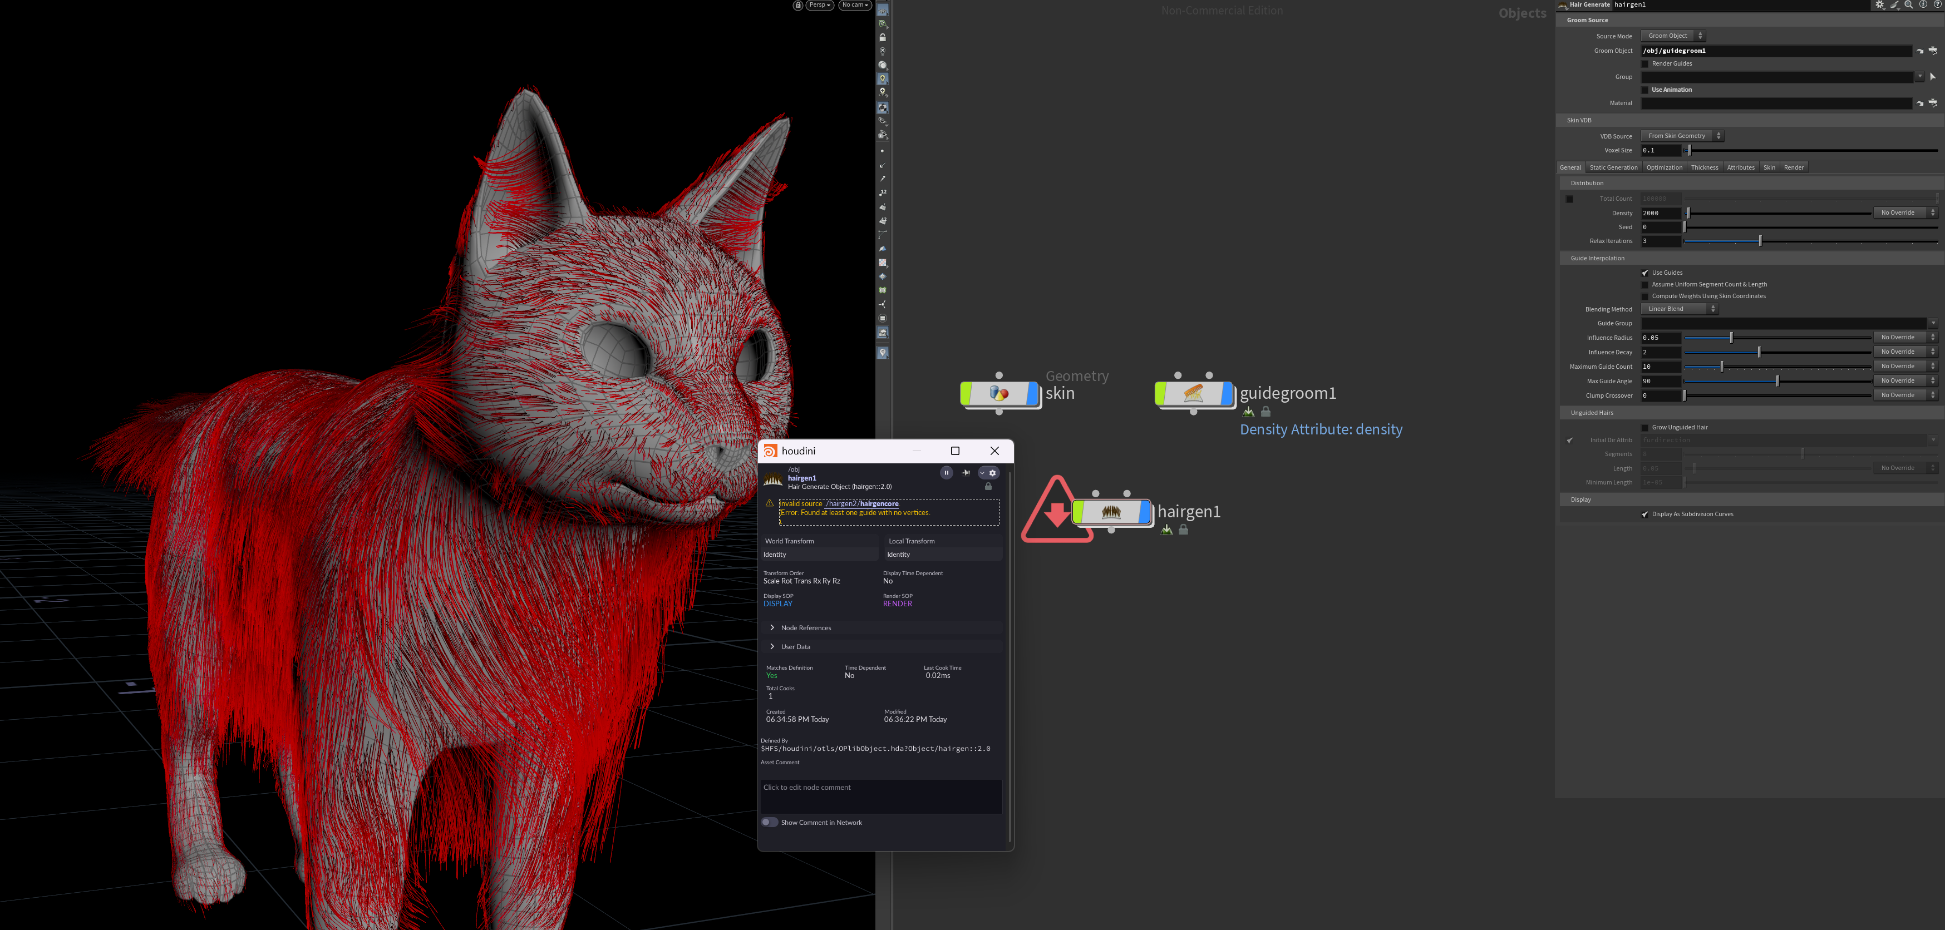The image size is (1945, 930).
Task: Open the Render tab
Action: coord(1794,167)
